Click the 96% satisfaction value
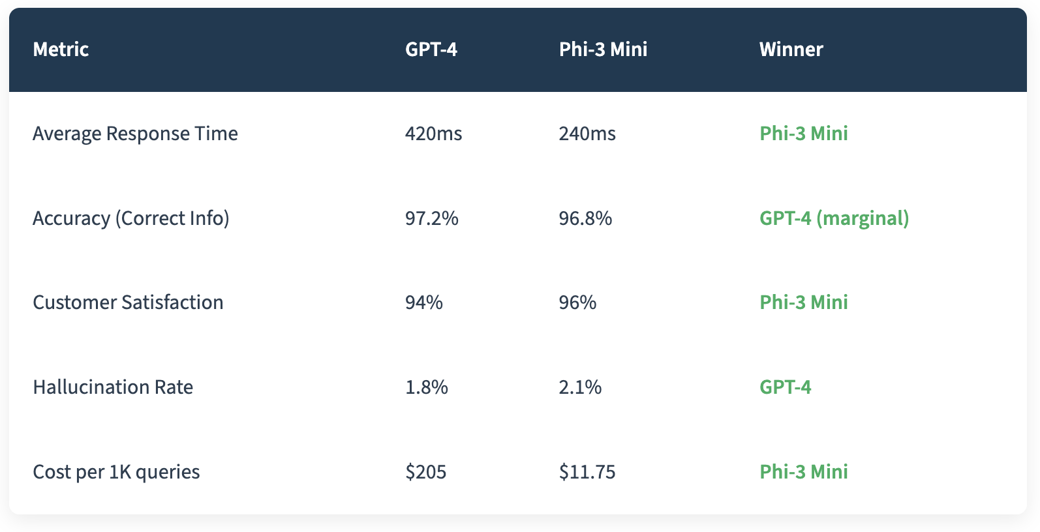Viewport: 1040px width, 532px height. 577,303
